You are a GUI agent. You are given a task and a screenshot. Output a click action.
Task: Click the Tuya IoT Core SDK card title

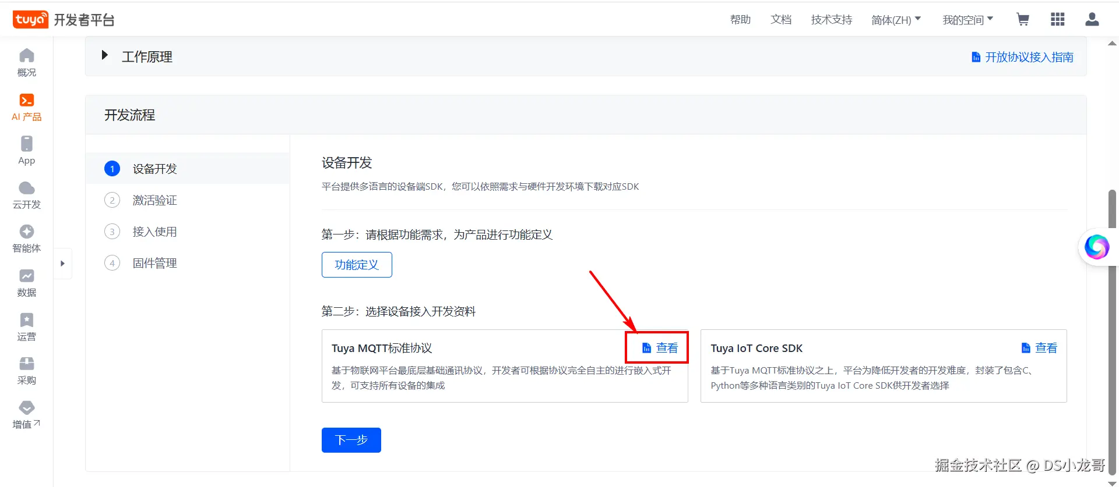pos(756,348)
